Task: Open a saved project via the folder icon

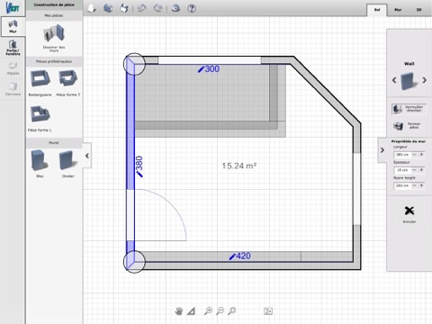Action: (108, 8)
